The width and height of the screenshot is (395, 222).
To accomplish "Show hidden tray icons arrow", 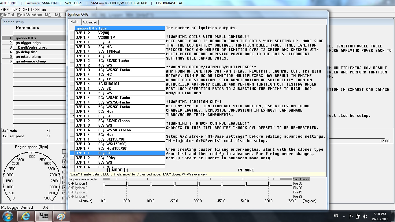I will tap(344, 216).
